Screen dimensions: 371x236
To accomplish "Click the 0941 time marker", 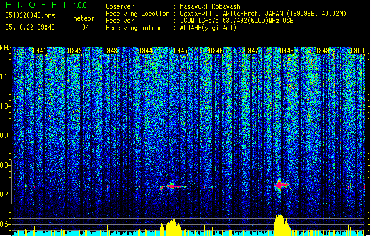I will coord(40,51).
